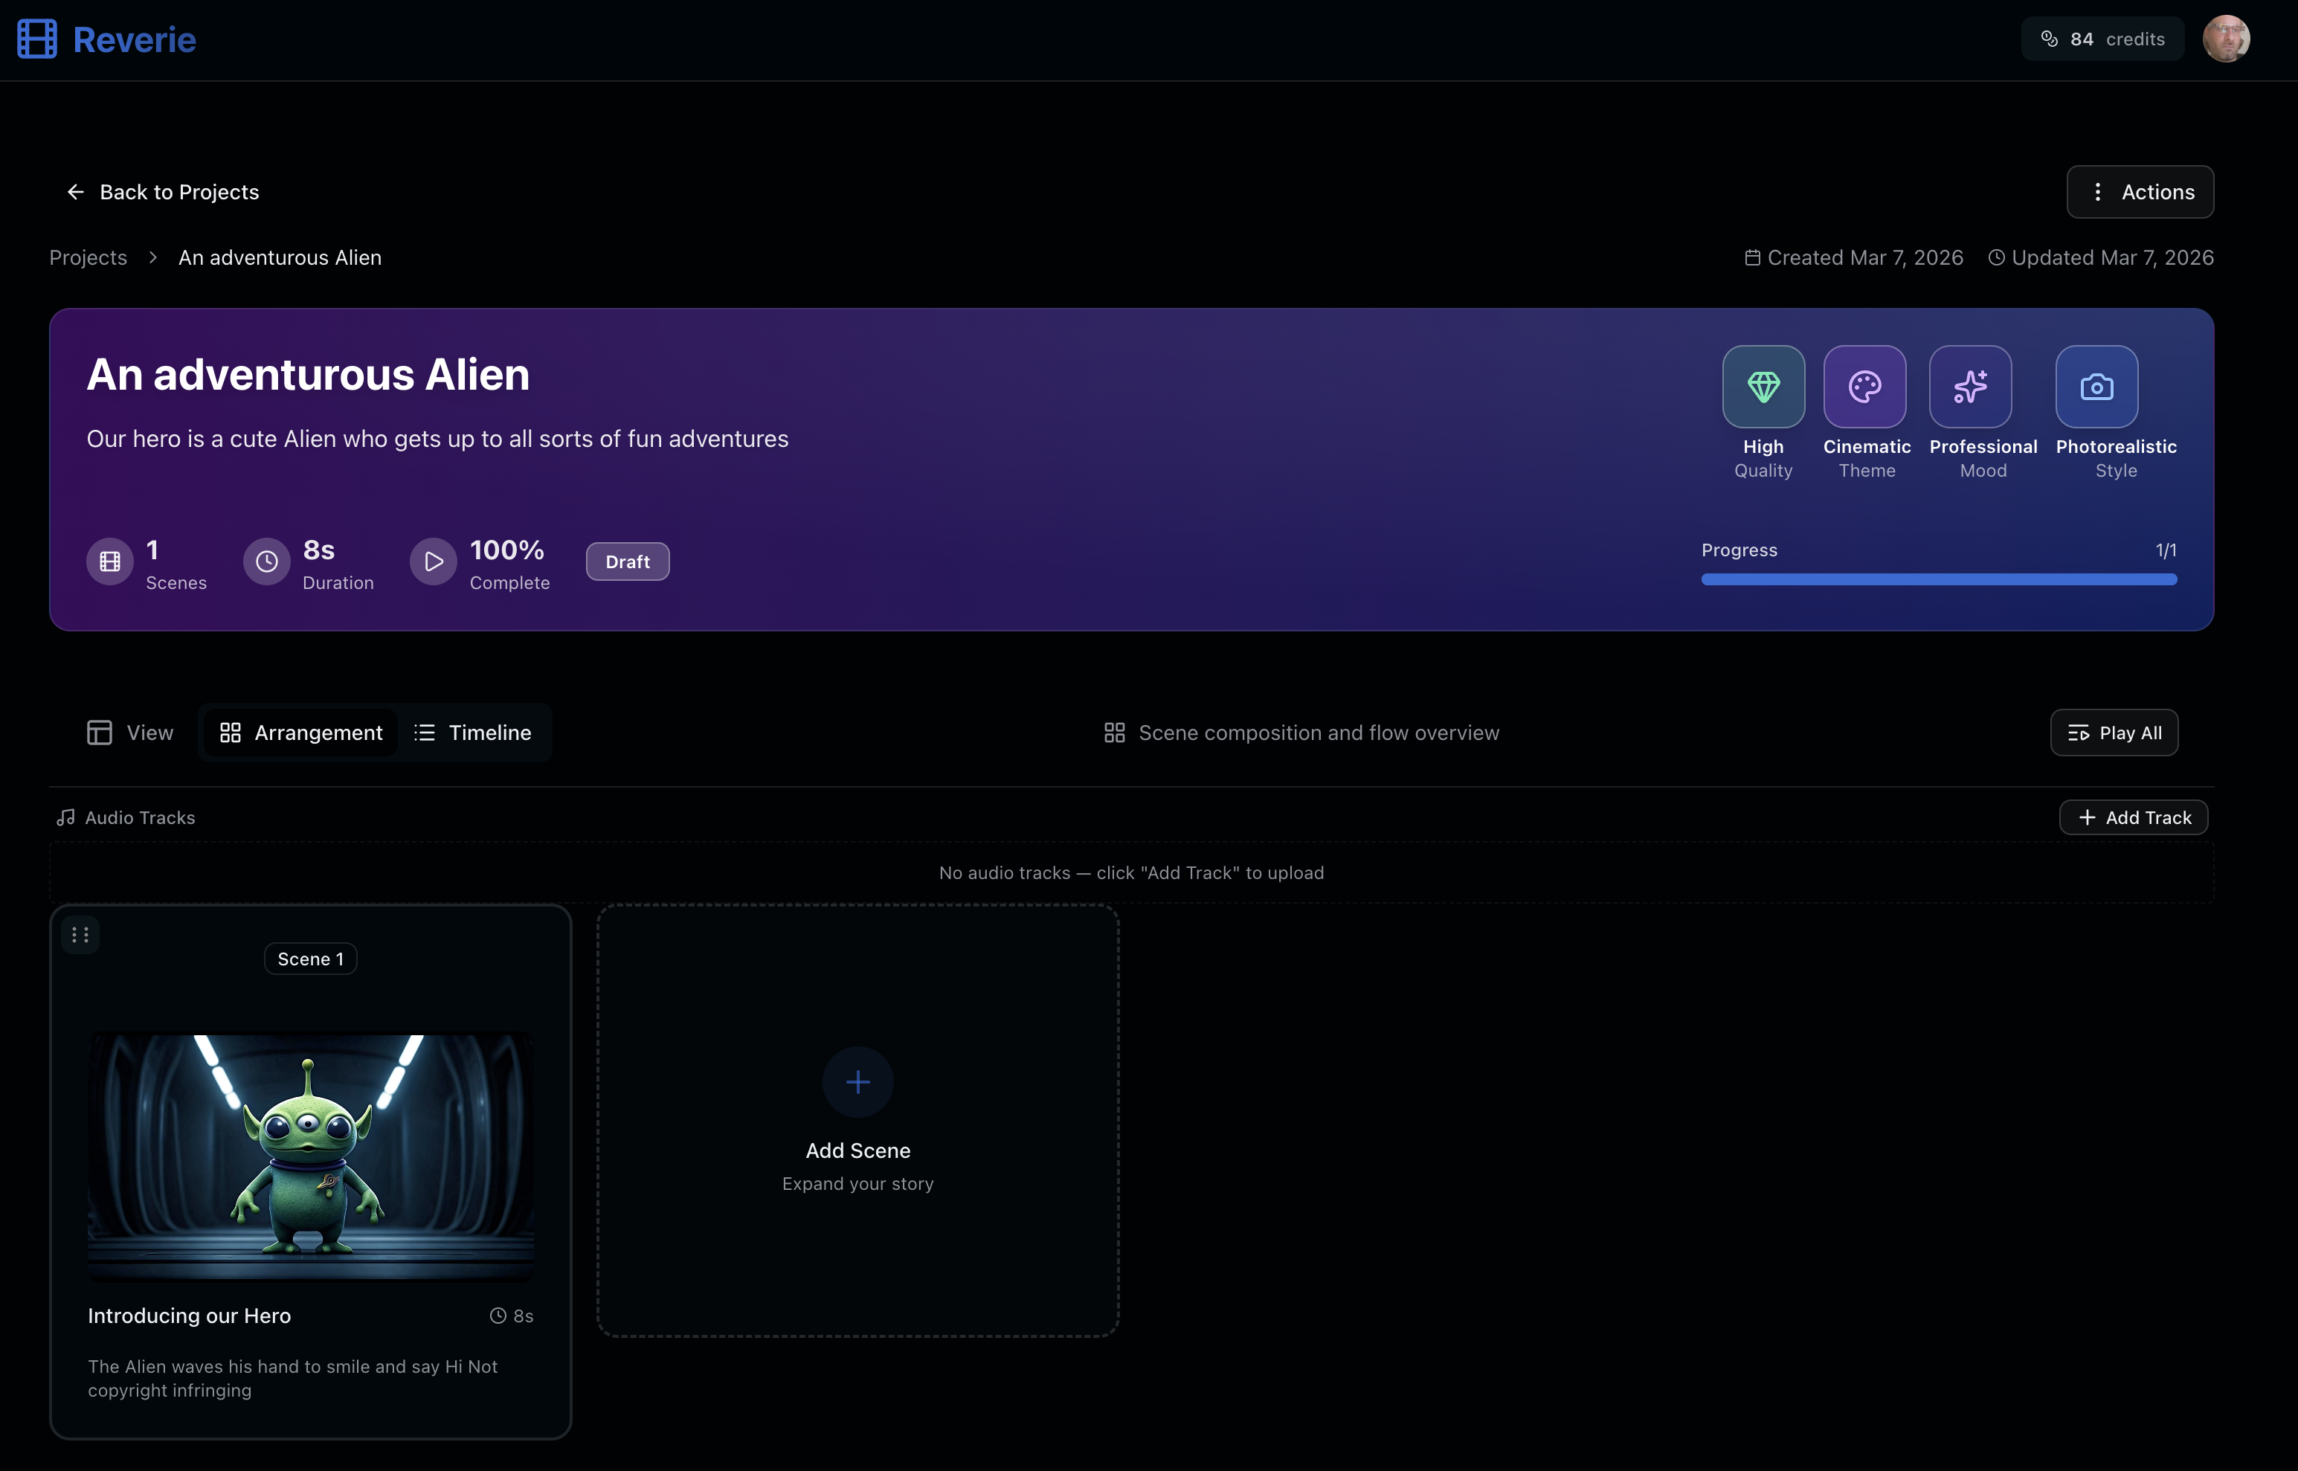
Task: Open the Reverie home link text
Action: (x=134, y=39)
